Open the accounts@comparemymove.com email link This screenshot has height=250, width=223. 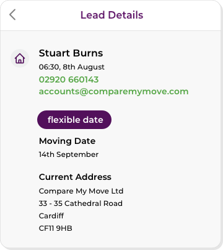113,91
